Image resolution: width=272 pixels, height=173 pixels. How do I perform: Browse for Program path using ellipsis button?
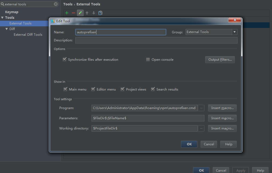pos(201,108)
